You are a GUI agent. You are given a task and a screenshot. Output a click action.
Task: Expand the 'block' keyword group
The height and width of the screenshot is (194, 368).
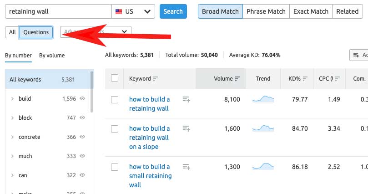pos(12,118)
